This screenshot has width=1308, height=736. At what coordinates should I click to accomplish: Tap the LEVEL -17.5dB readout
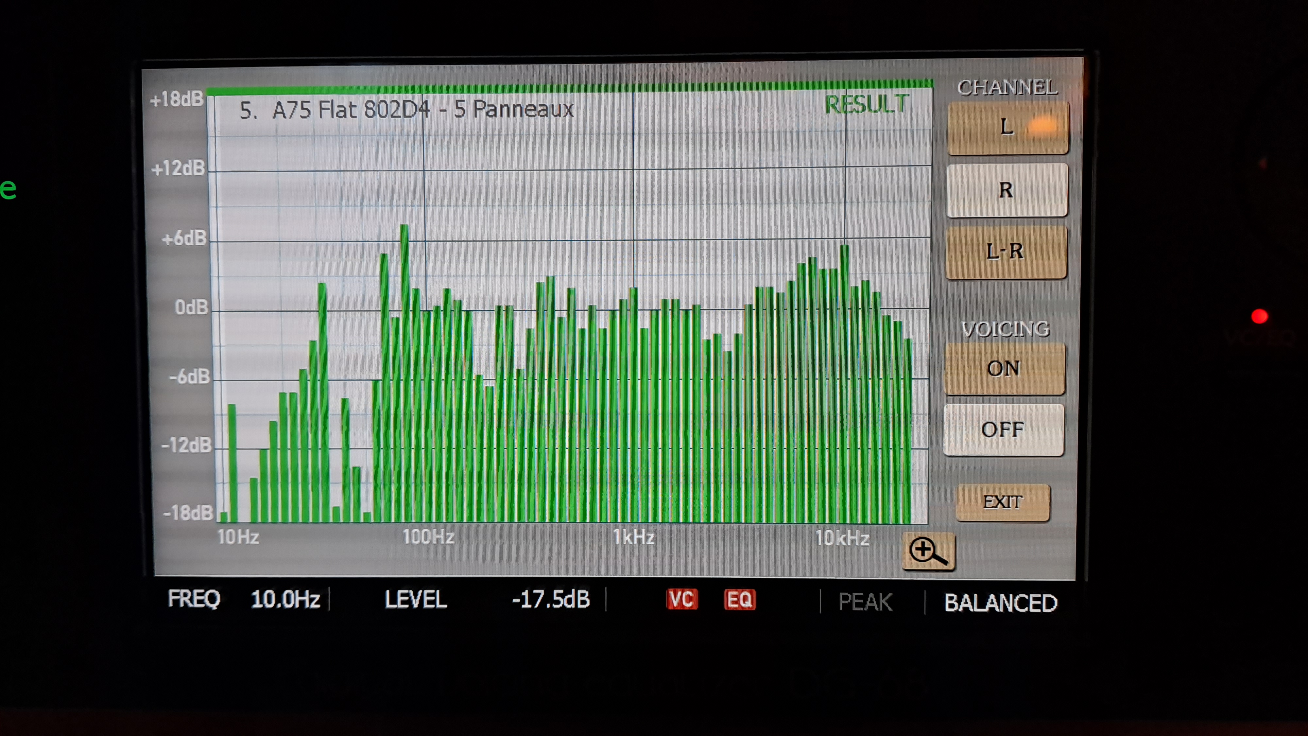click(x=550, y=599)
